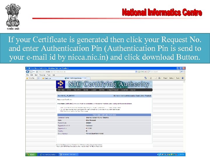This screenshot has width=210, height=158.
Task: Click the Live Search input box
Action: 164,72
